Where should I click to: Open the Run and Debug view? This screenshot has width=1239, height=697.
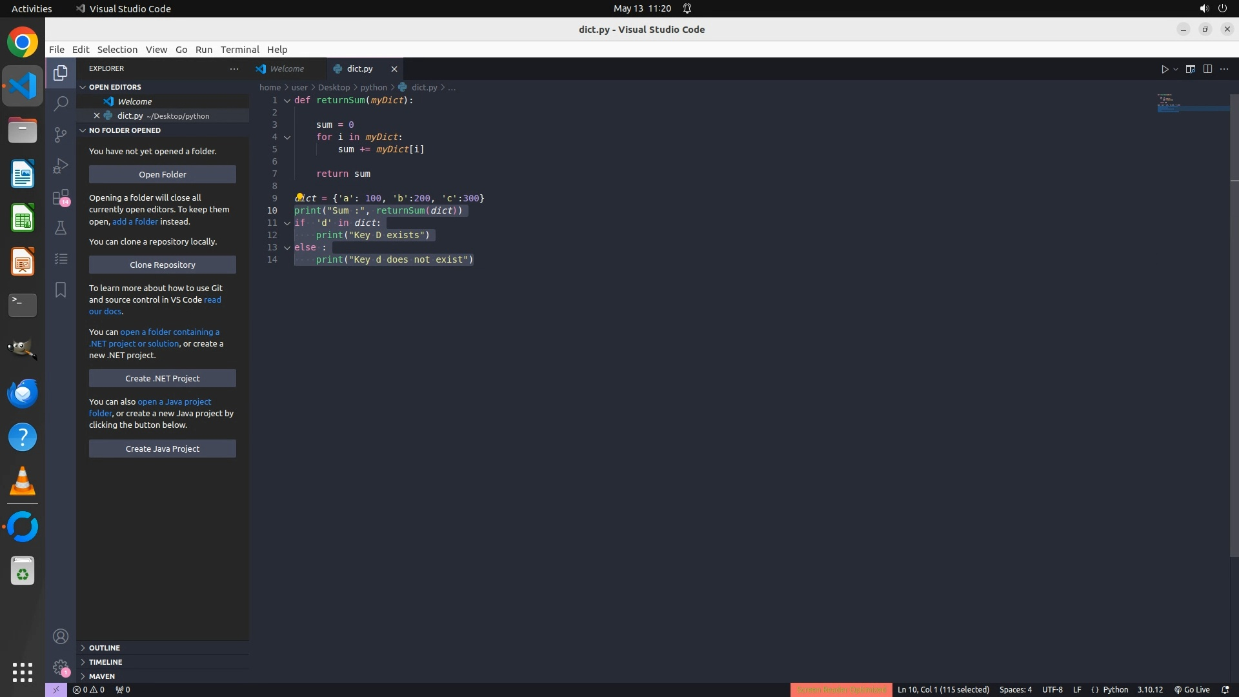click(61, 166)
